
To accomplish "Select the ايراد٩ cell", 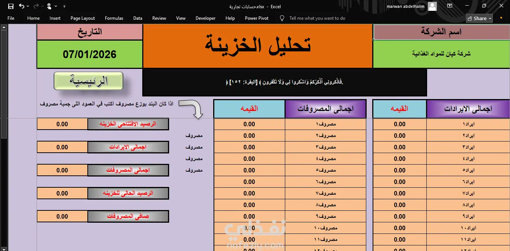I will coord(468,216).
